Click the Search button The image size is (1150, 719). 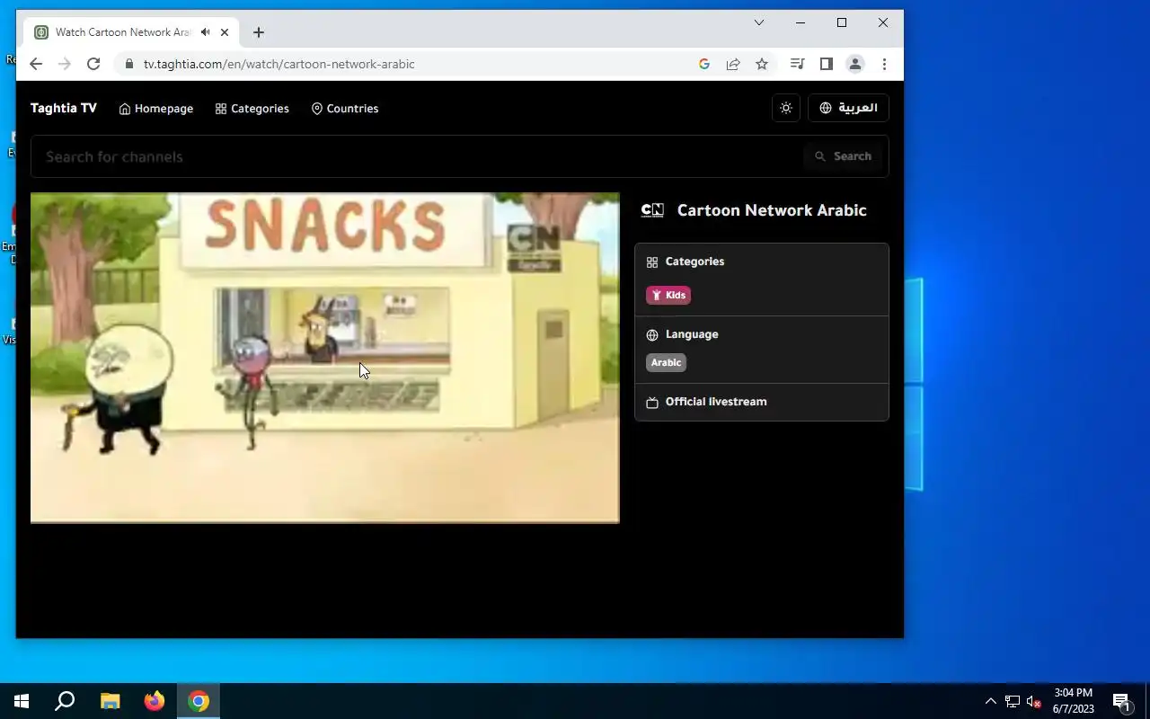843,156
